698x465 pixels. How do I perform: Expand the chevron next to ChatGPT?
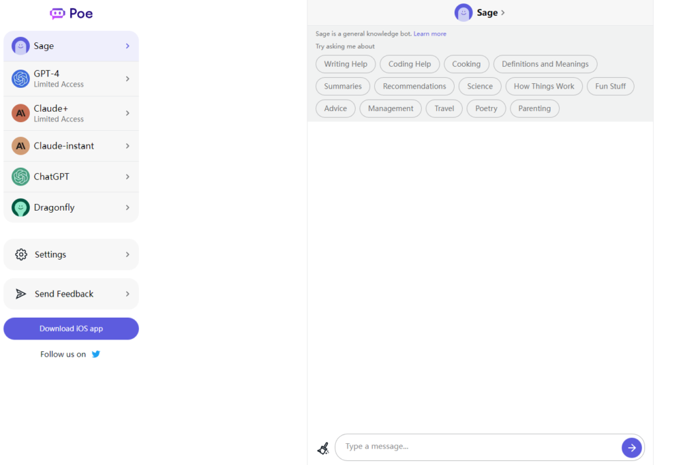pyautogui.click(x=127, y=177)
